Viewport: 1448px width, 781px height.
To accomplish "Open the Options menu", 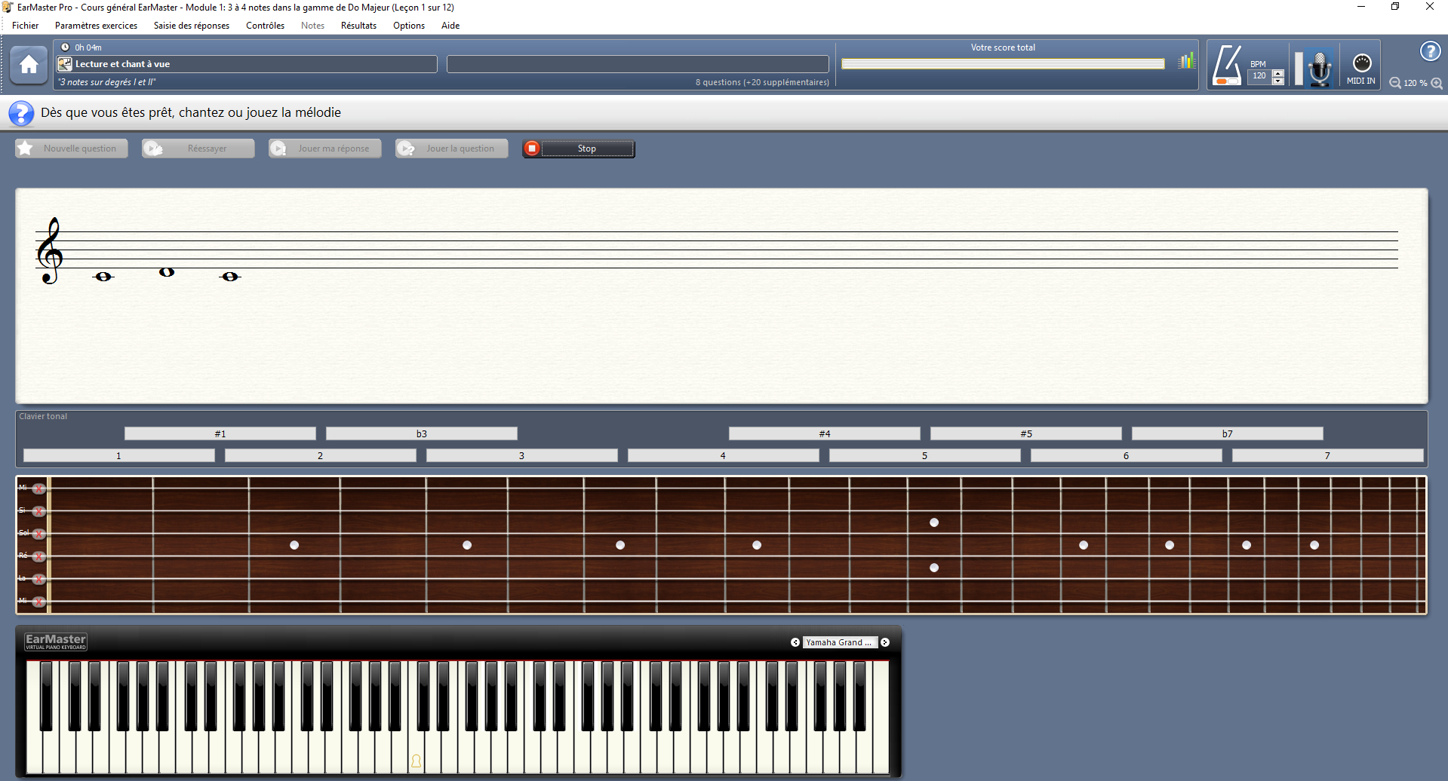I will click(409, 26).
